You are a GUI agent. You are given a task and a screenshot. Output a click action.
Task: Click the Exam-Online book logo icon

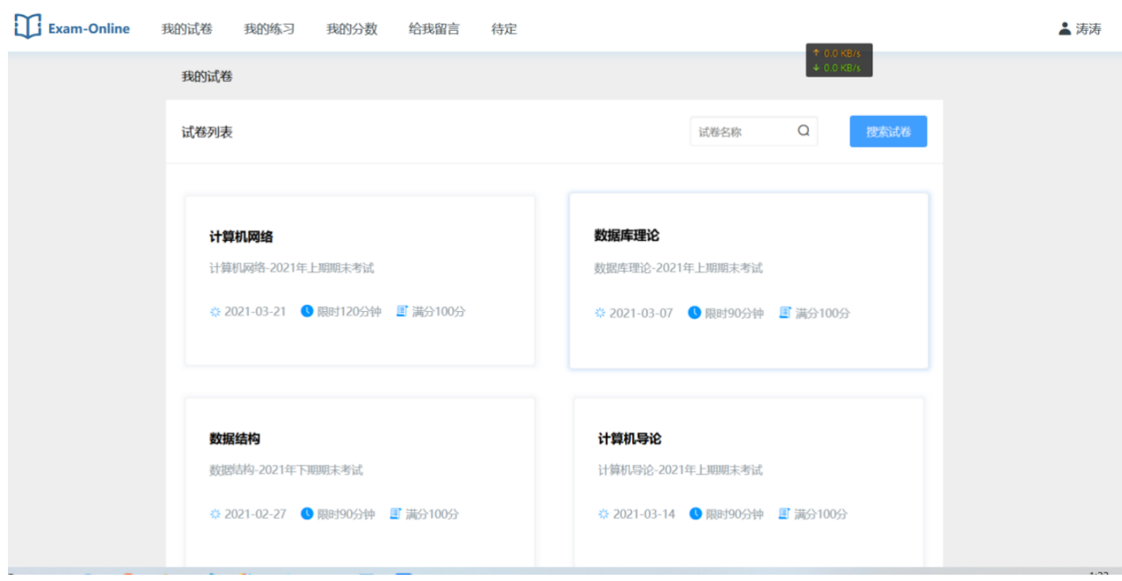[28, 26]
